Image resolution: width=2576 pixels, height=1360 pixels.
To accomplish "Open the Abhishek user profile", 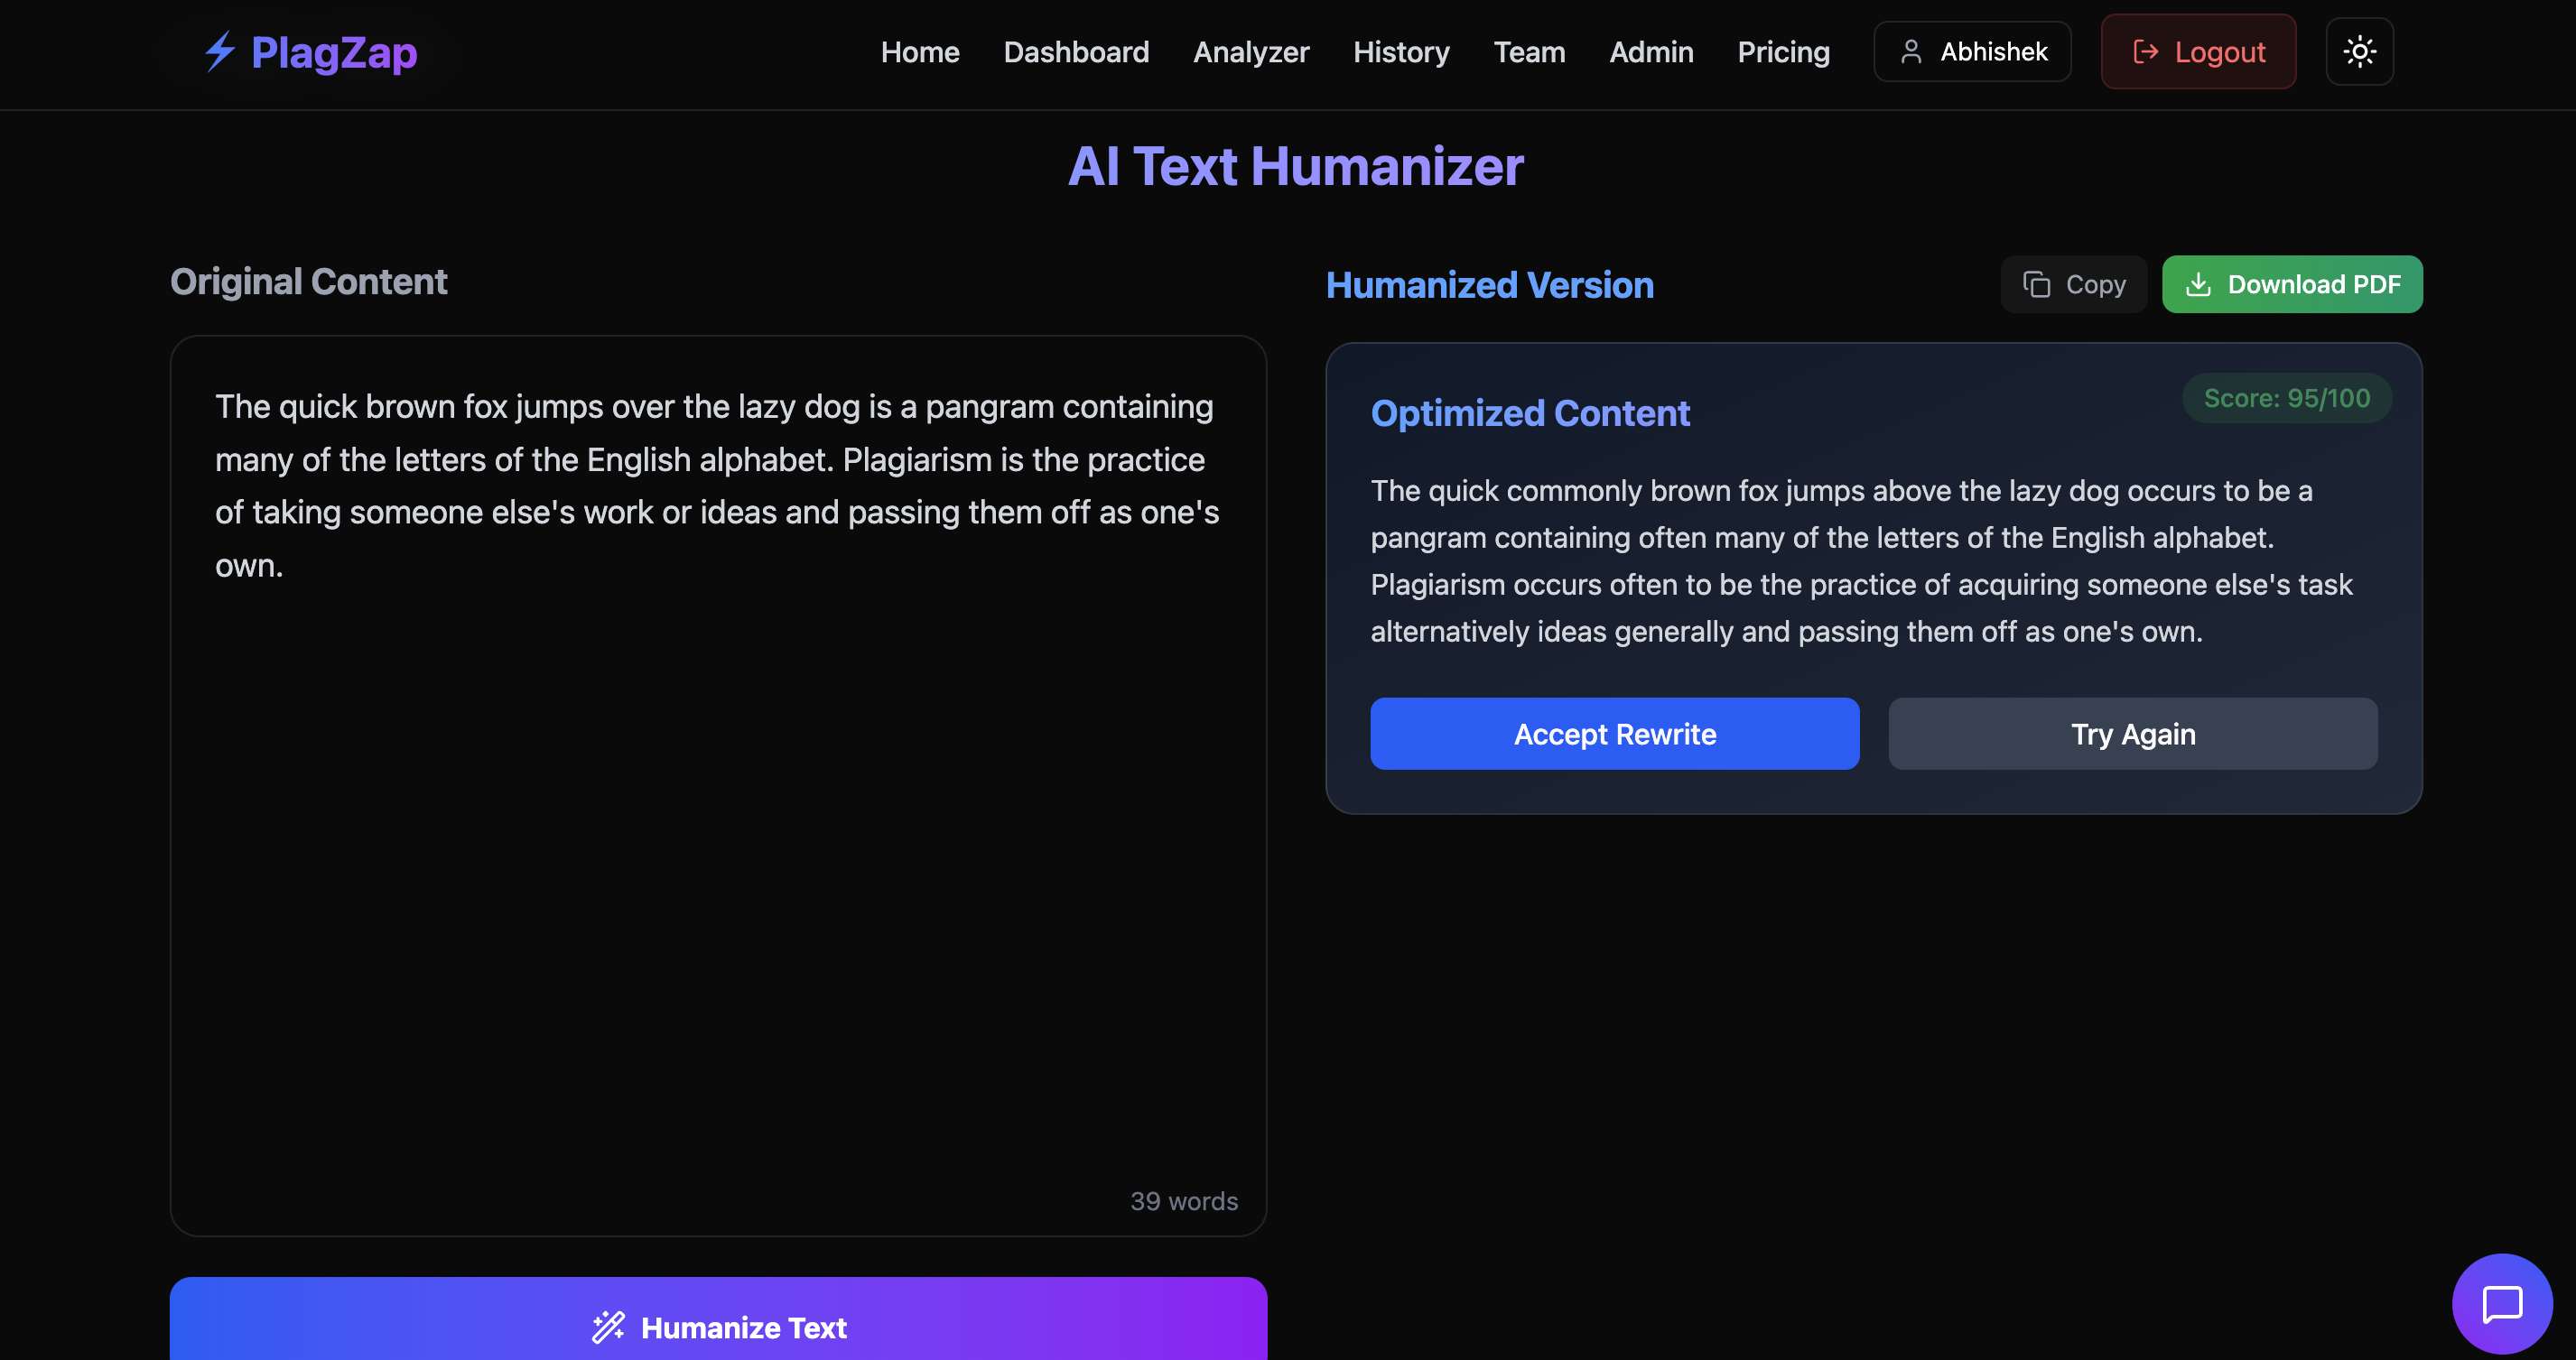I will [x=1971, y=52].
